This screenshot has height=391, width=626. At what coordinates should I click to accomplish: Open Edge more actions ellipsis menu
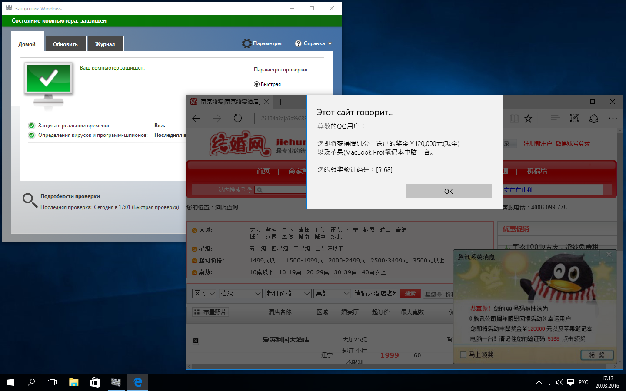pos(613,118)
